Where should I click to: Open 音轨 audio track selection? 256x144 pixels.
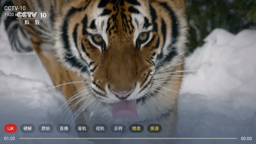(82, 128)
